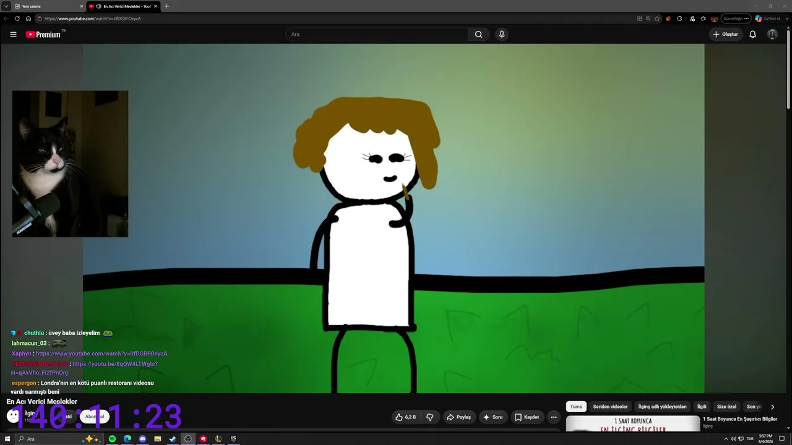
Task: Open YouTube notifications bell
Action: coord(752,35)
